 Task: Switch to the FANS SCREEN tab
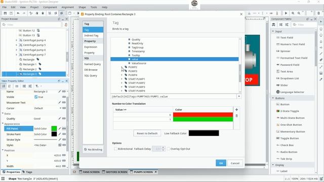click(89, 172)
